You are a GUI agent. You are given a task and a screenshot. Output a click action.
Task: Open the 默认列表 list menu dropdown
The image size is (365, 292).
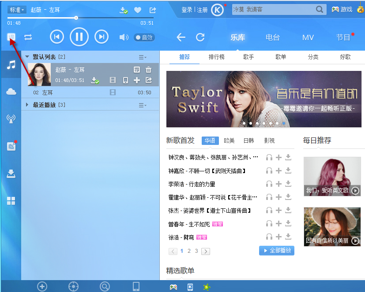(x=143, y=57)
